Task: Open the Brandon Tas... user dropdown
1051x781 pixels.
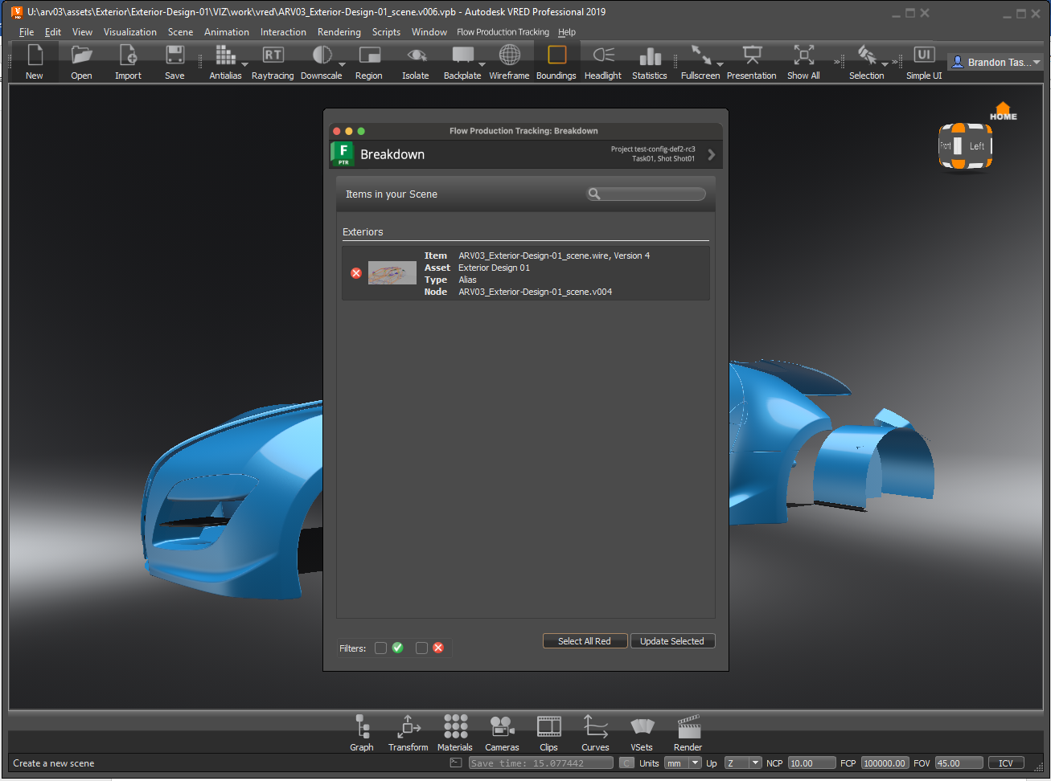Action: click(x=996, y=62)
